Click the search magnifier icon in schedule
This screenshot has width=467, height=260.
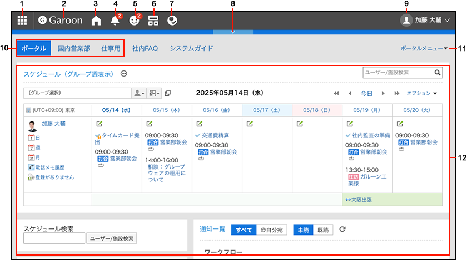(438, 72)
